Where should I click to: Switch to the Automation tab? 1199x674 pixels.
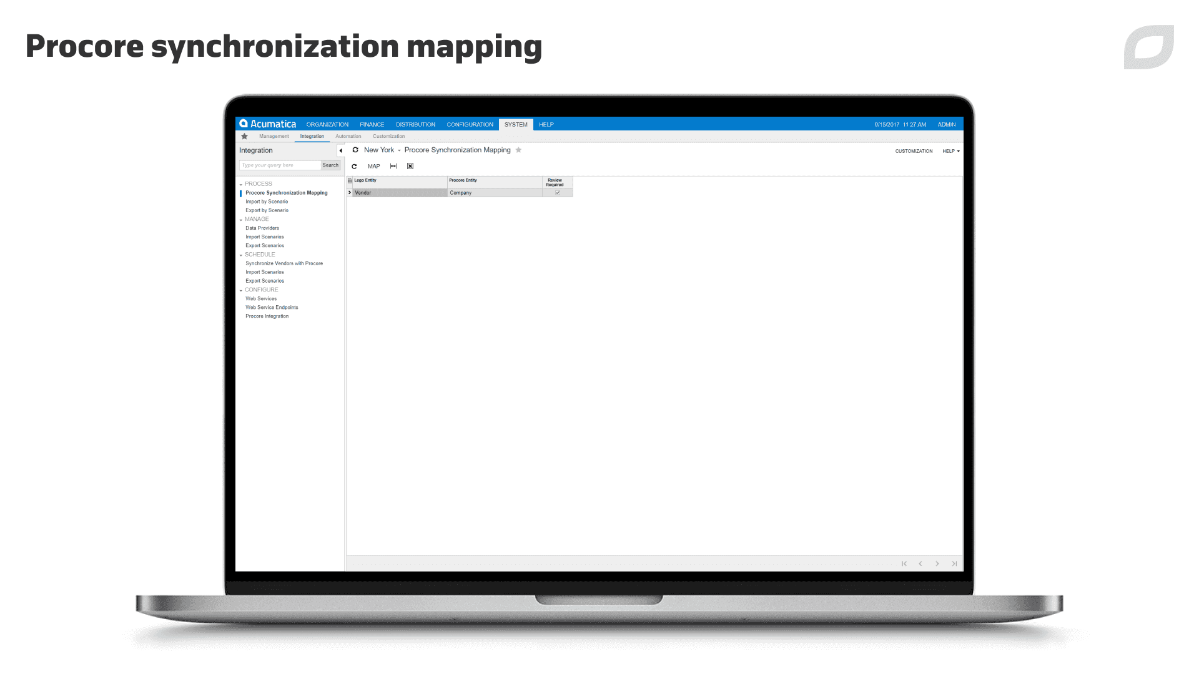point(348,136)
